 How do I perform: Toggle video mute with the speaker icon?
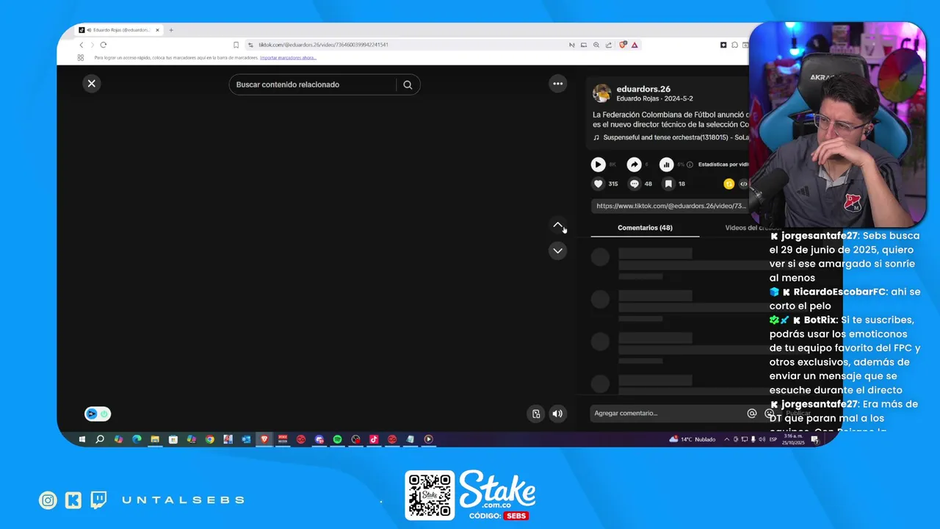coord(557,414)
